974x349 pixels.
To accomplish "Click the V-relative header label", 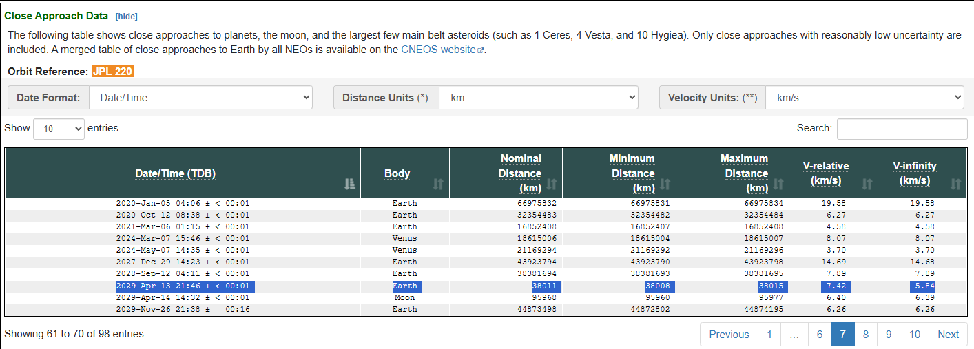I will click(x=826, y=173).
